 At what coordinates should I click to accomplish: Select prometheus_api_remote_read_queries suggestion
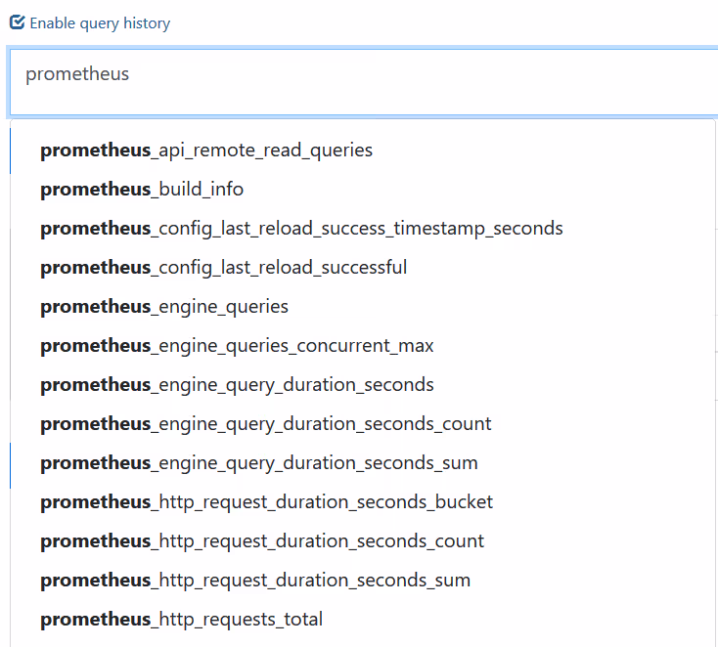tap(206, 151)
